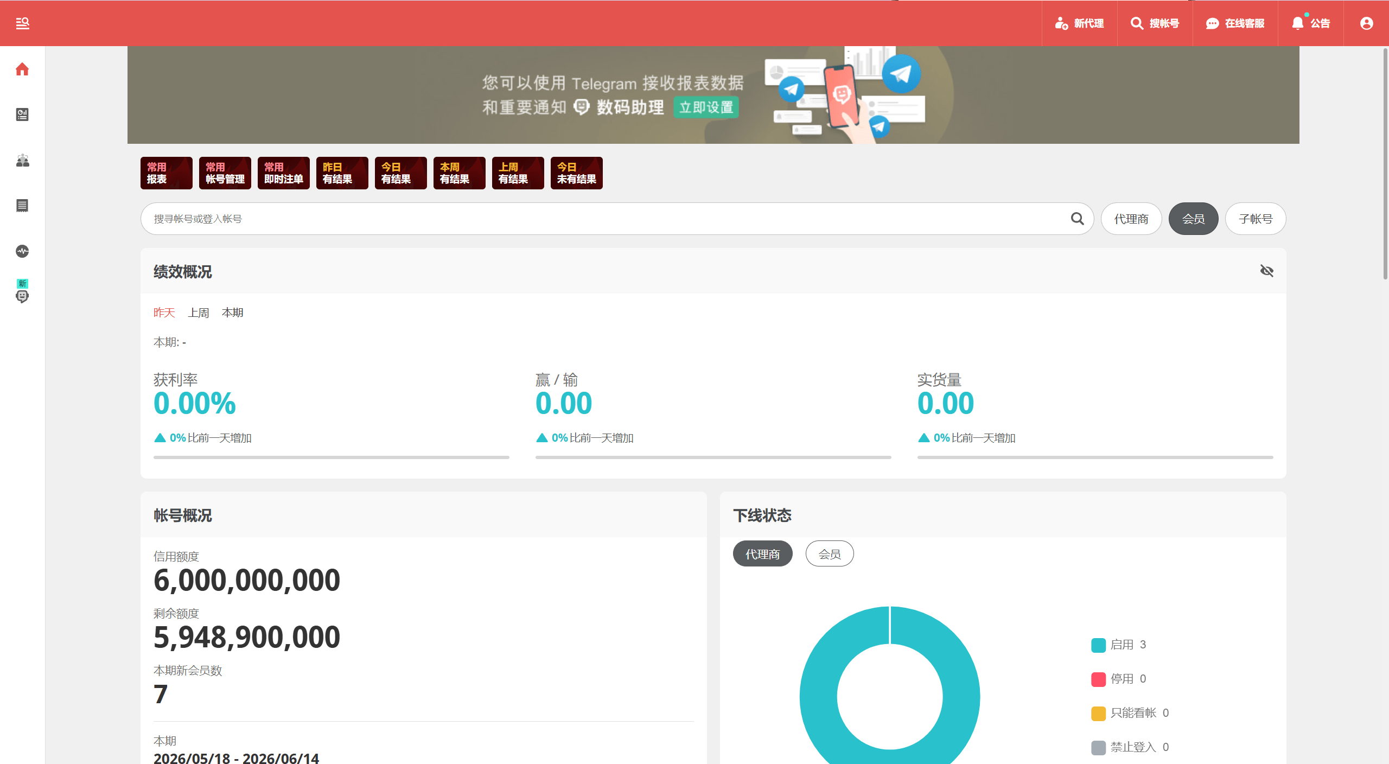
Task: Open the 今日未有结果 shortcut button
Action: coord(576,173)
